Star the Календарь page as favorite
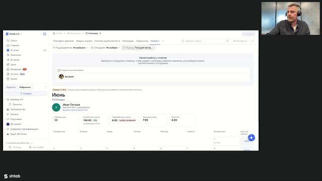The height and width of the screenshot is (181, 322). pyautogui.click(x=101, y=33)
